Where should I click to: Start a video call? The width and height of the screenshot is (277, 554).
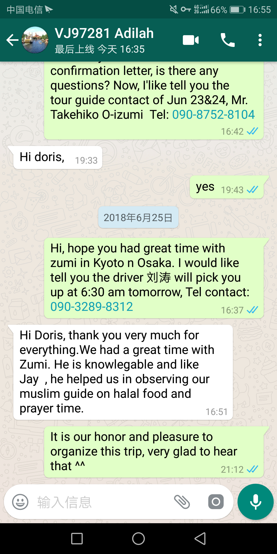tap(191, 40)
